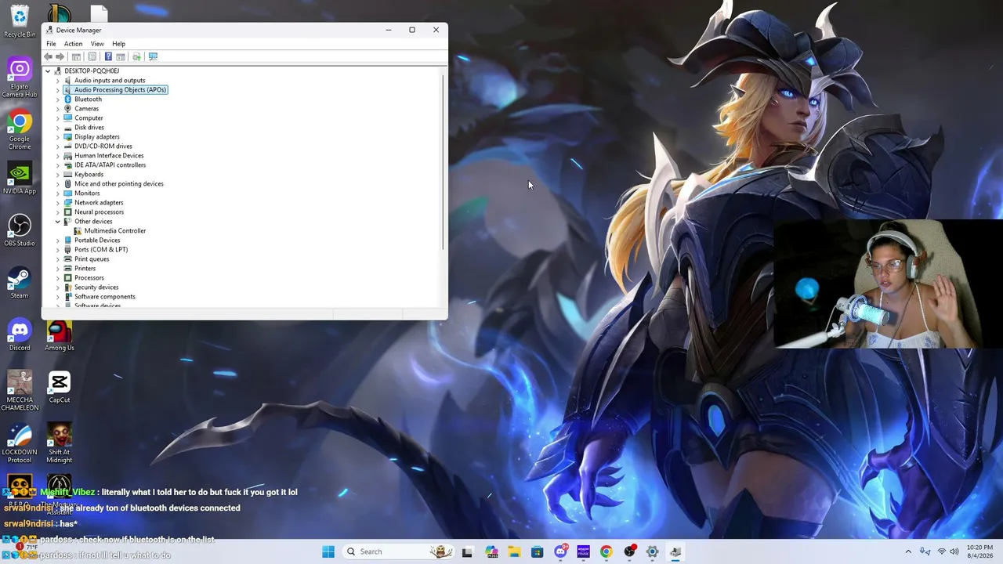Screen dimensions: 1003x564
Task: Click the taskbar Search box
Action: (400, 551)
